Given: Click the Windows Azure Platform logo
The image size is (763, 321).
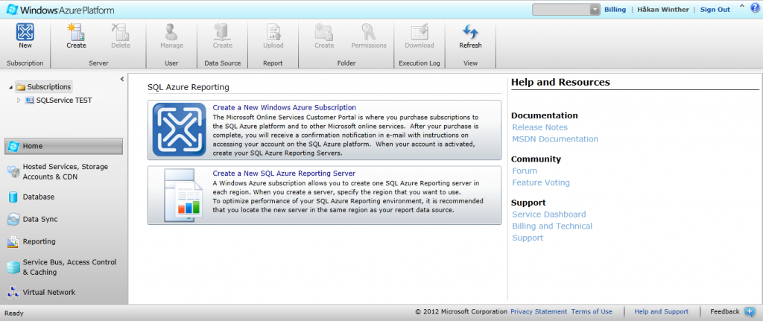Looking at the screenshot, I should click(60, 10).
